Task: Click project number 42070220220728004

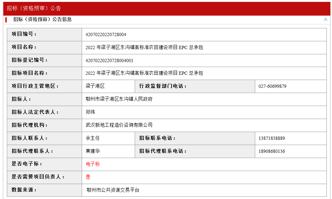Action: (106, 34)
